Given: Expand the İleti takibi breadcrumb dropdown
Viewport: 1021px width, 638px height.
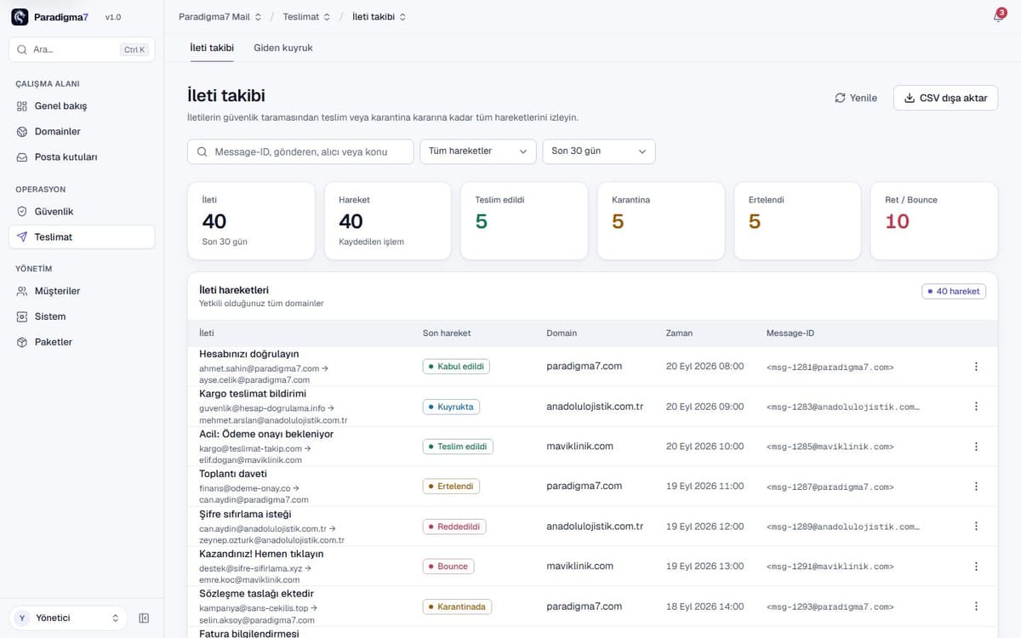Looking at the screenshot, I should coord(379,16).
